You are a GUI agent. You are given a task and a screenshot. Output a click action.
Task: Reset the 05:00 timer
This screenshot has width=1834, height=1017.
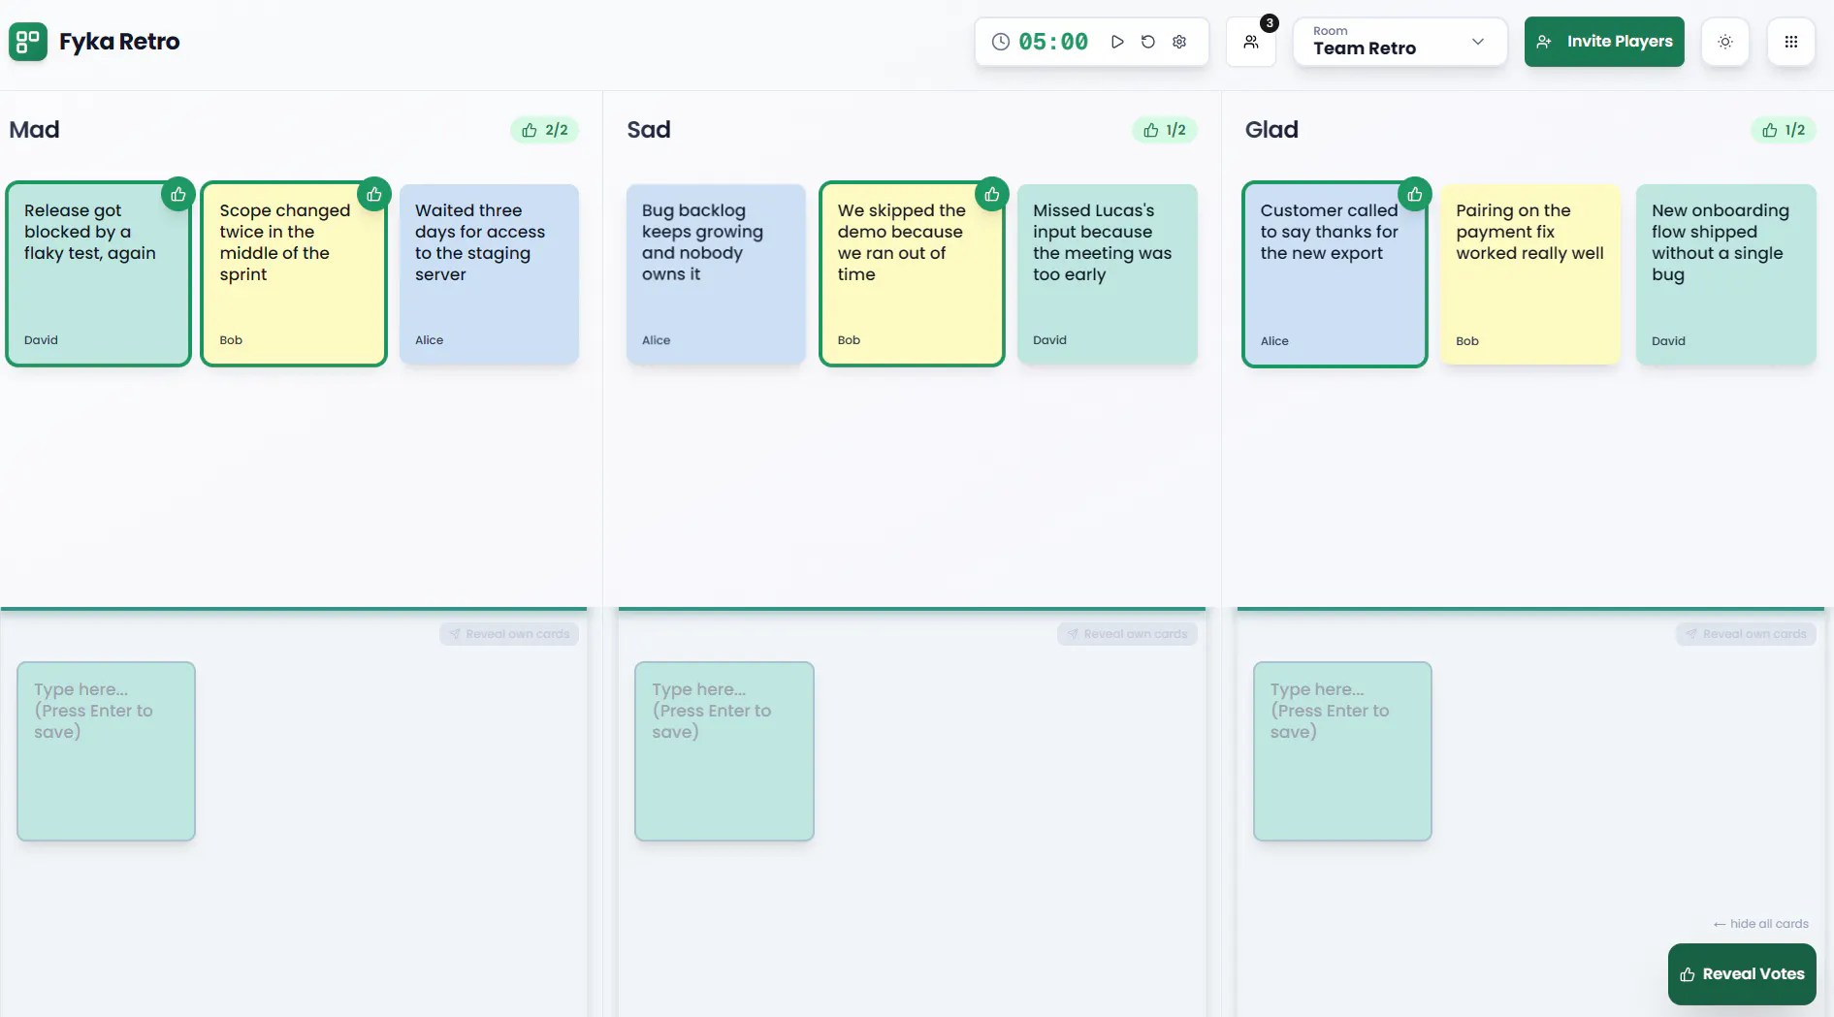[x=1148, y=42]
